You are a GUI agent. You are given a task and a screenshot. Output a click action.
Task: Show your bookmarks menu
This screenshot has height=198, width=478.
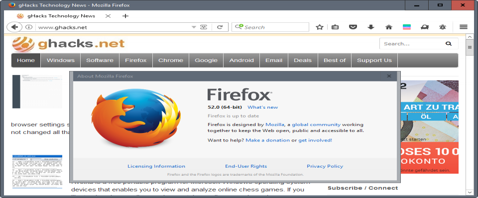pyautogui.click(x=335, y=27)
